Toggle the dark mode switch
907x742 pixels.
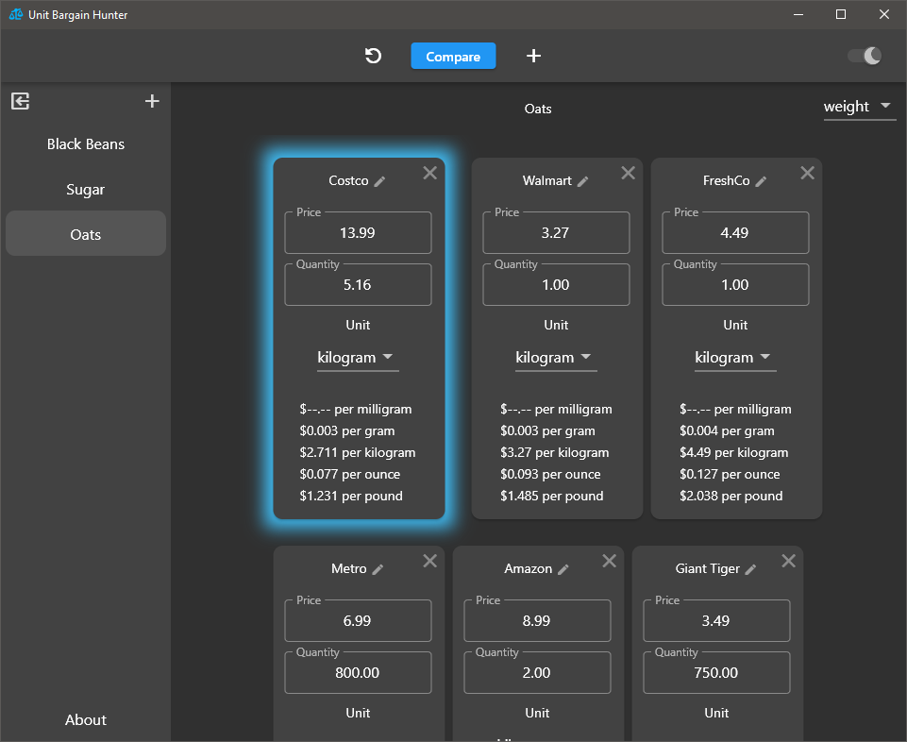point(865,56)
